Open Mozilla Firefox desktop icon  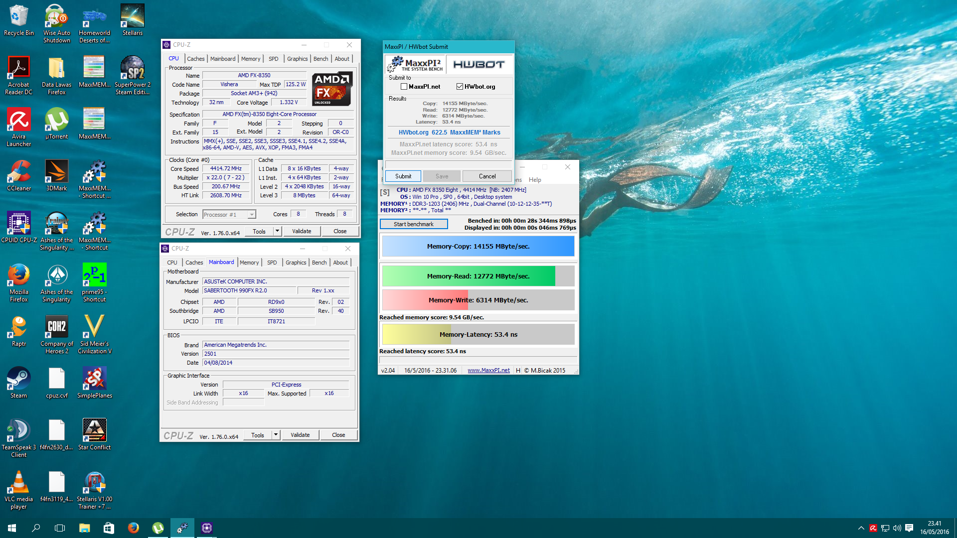19,282
